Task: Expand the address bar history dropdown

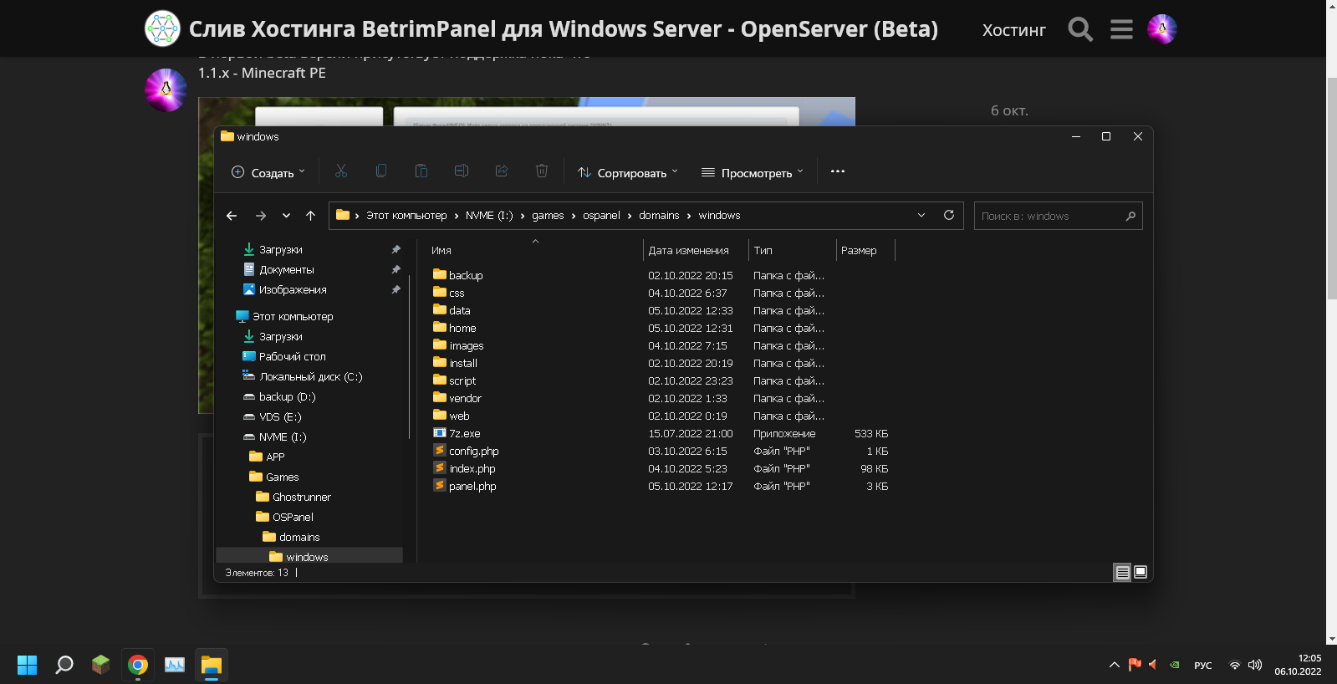Action: (921, 215)
